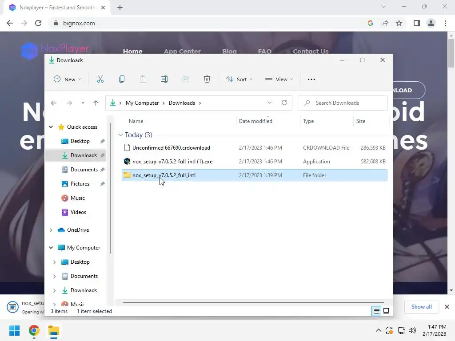Click the Google icon in the address bar
This screenshot has width=455, height=341.
371,23
